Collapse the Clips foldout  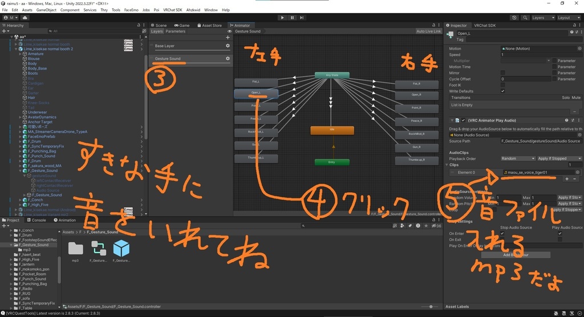coord(447,165)
